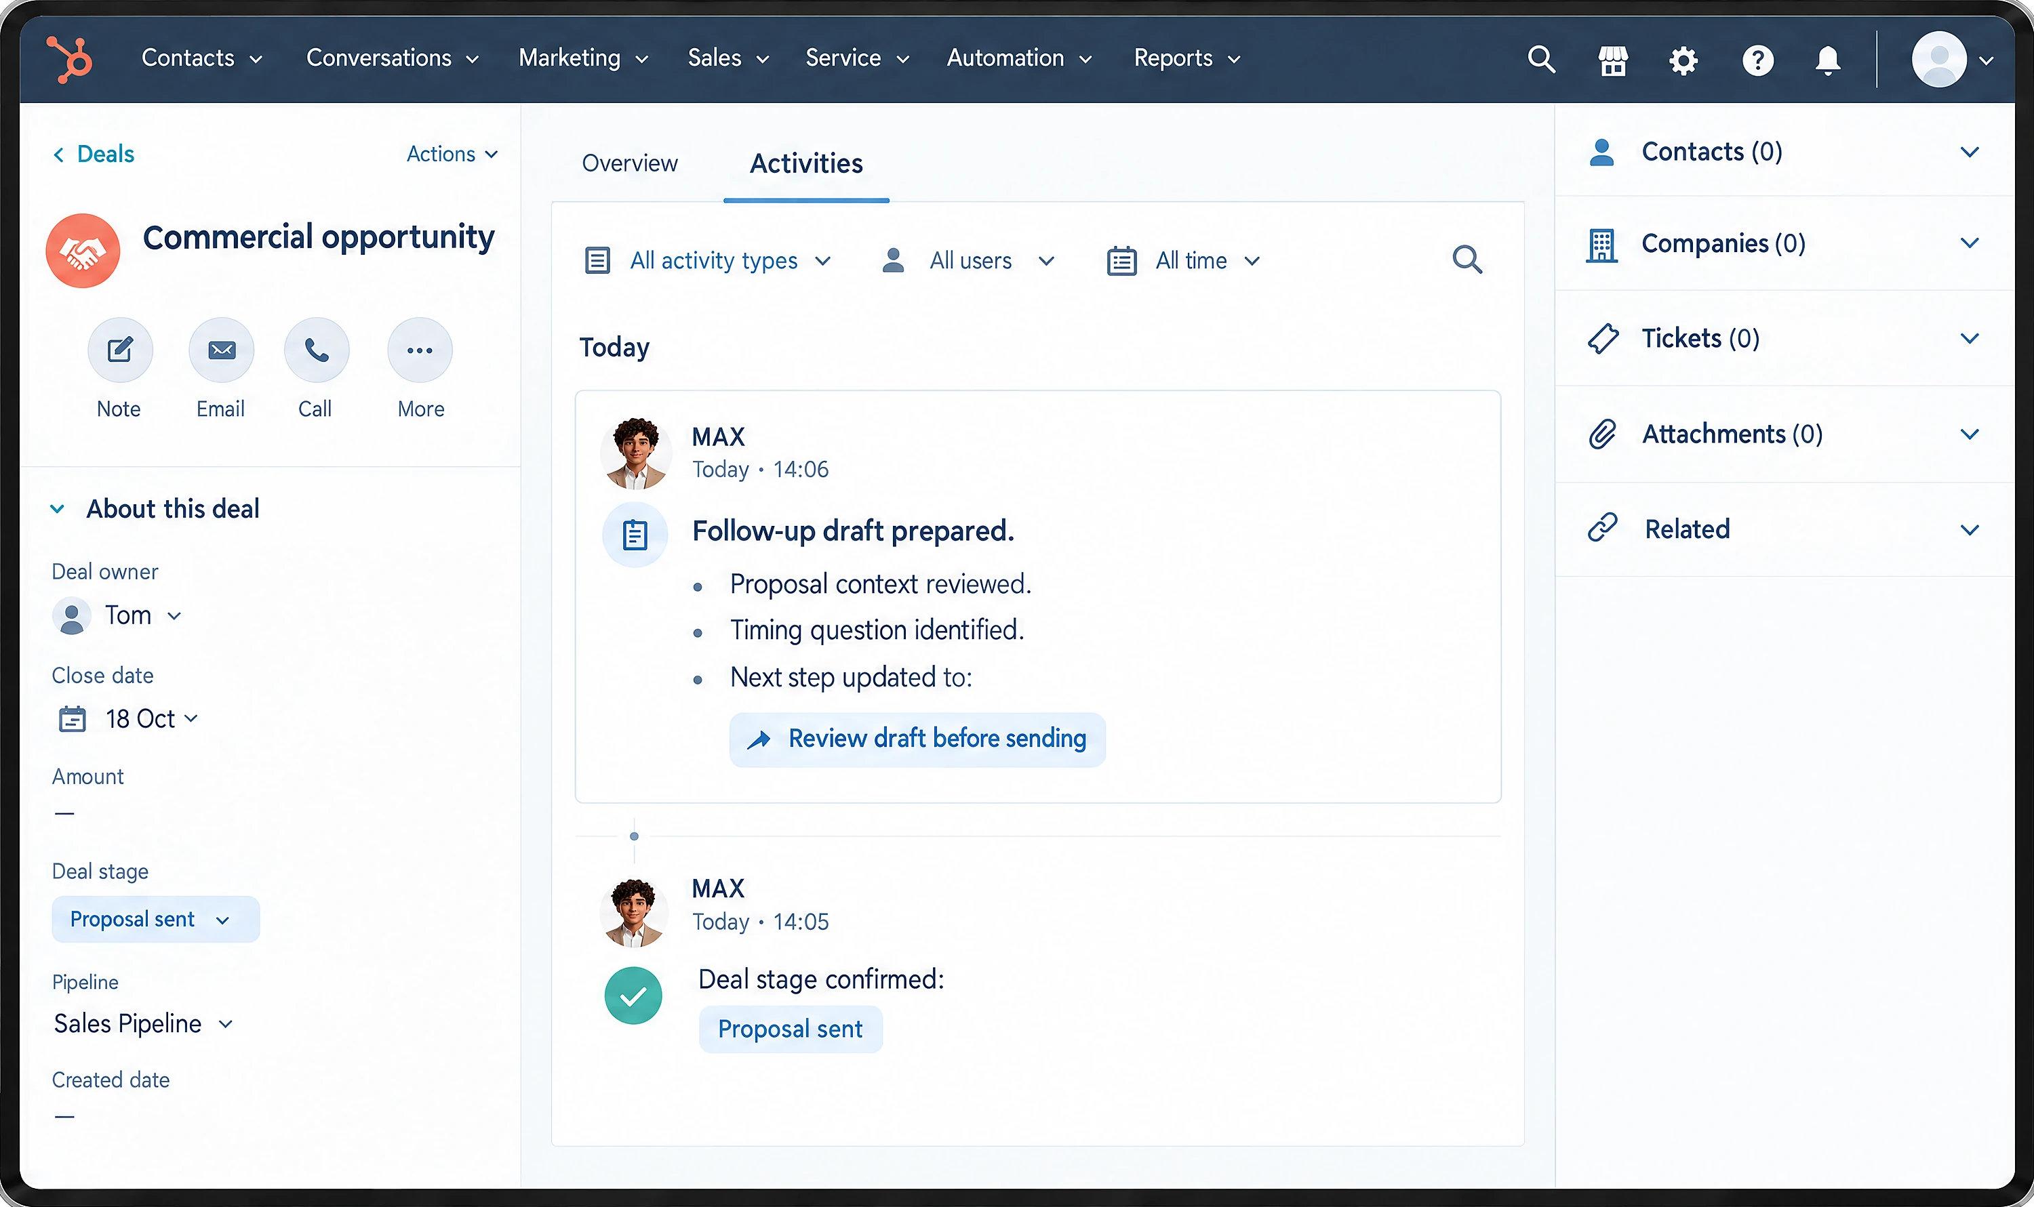
Task: Open the global search magnifier icon
Action: [1541, 60]
